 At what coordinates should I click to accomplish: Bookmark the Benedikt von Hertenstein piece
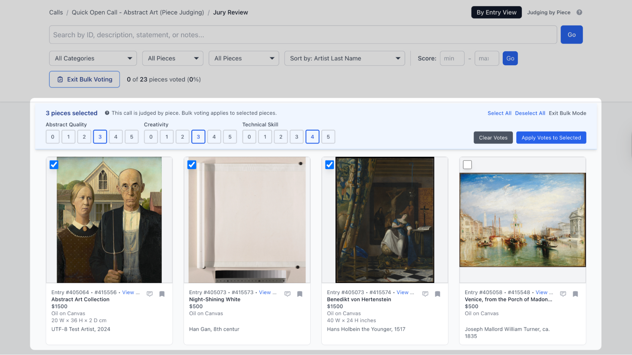coord(438,294)
